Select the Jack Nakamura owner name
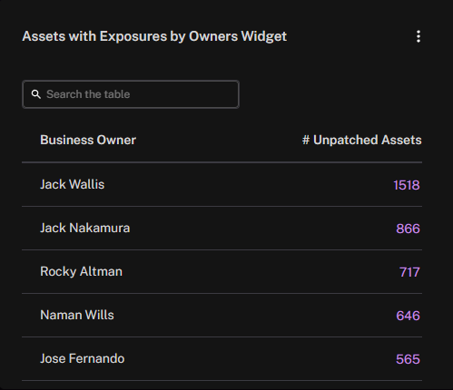The width and height of the screenshot is (453, 390). click(x=85, y=228)
